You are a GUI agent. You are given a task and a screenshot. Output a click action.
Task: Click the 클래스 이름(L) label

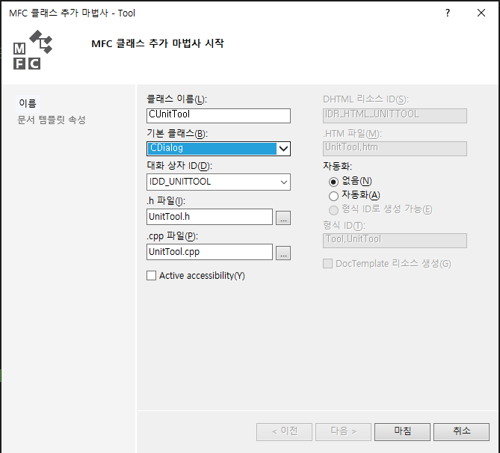coord(176,99)
